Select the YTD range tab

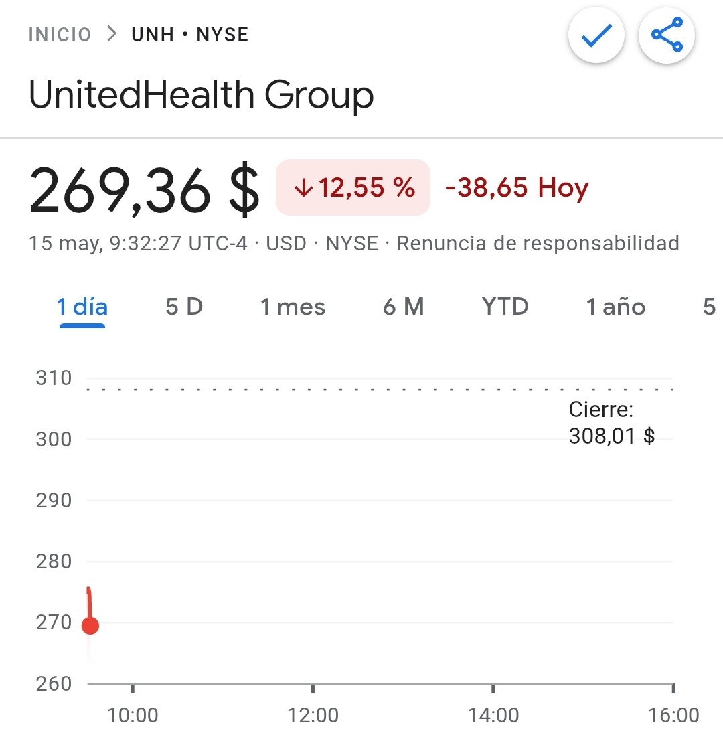(x=505, y=307)
